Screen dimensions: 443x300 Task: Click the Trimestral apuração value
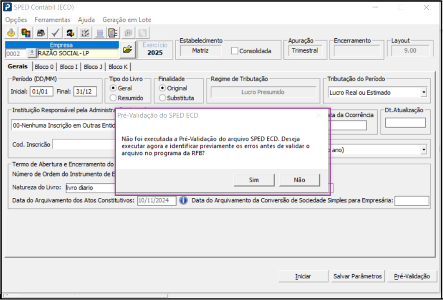(305, 51)
